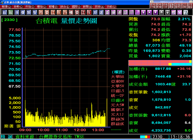The height and width of the screenshot is (140, 193).
Task: Click the dotted more-warrants row below 群益HK
Action: (116, 130)
